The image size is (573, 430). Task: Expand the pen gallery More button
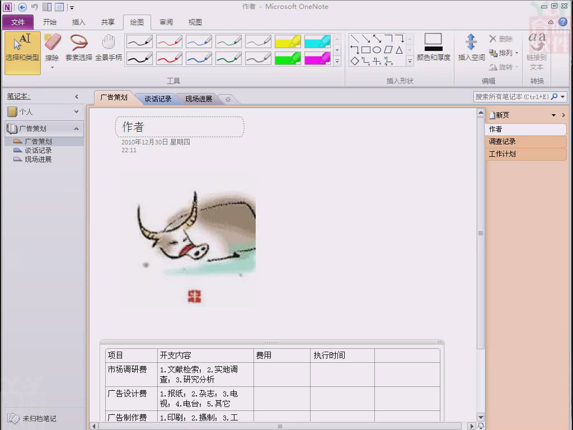tap(337, 62)
